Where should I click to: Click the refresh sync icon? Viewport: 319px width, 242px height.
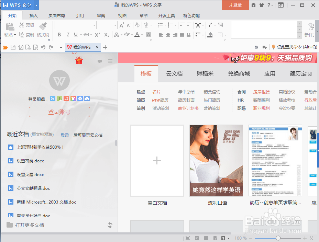point(110,225)
